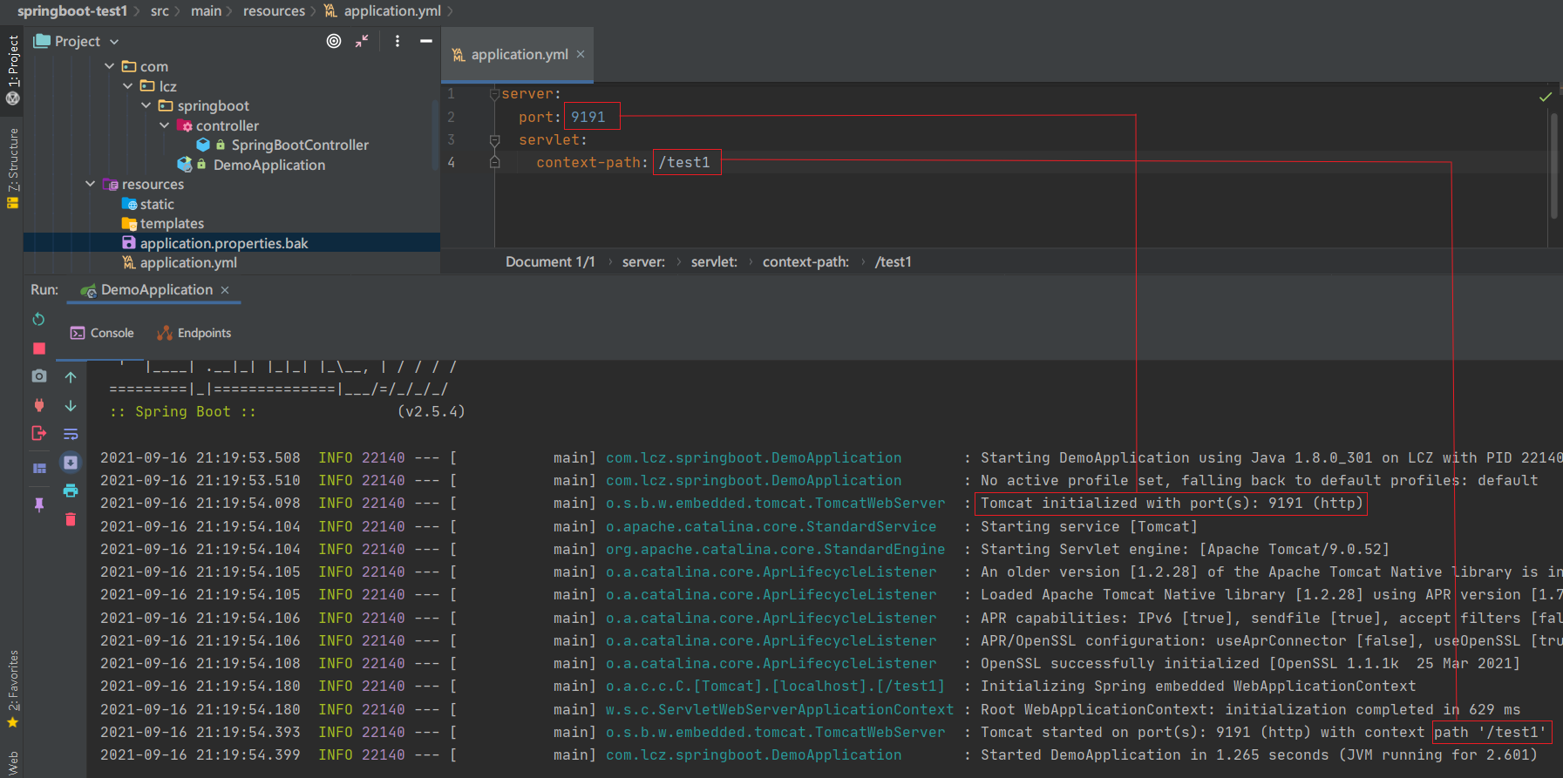The width and height of the screenshot is (1563, 778).
Task: Click the Exit icon in Run toolbar
Action: (x=38, y=433)
